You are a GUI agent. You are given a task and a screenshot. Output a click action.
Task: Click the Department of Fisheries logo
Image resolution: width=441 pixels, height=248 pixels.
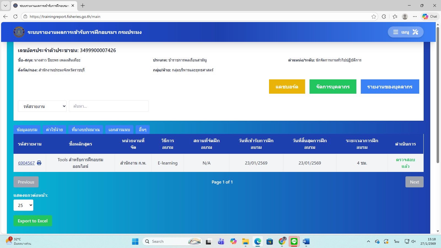(x=19, y=32)
